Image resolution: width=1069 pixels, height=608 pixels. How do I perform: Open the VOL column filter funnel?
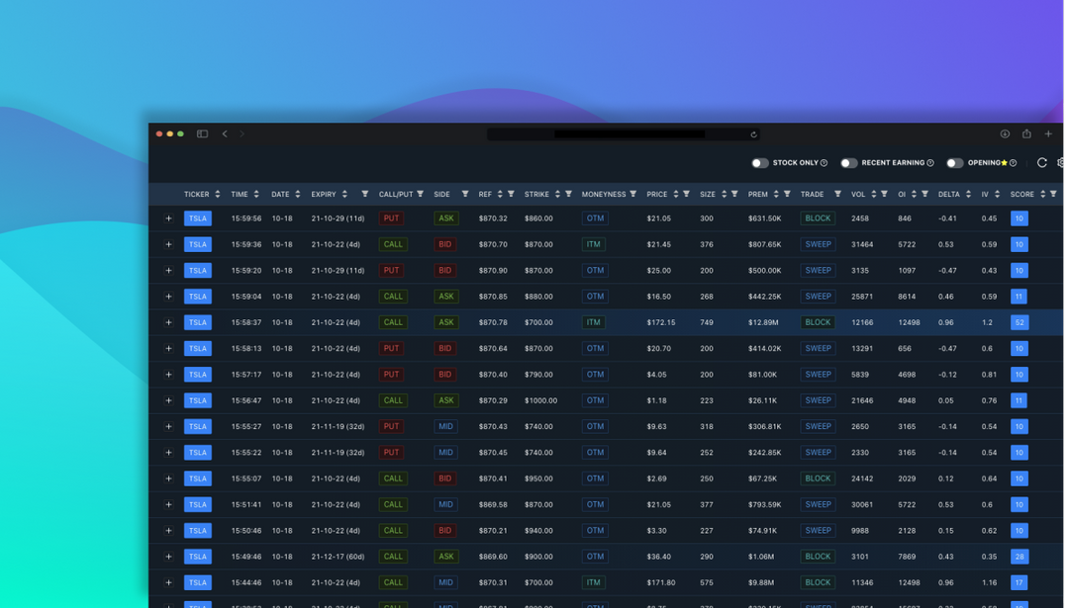(x=885, y=194)
